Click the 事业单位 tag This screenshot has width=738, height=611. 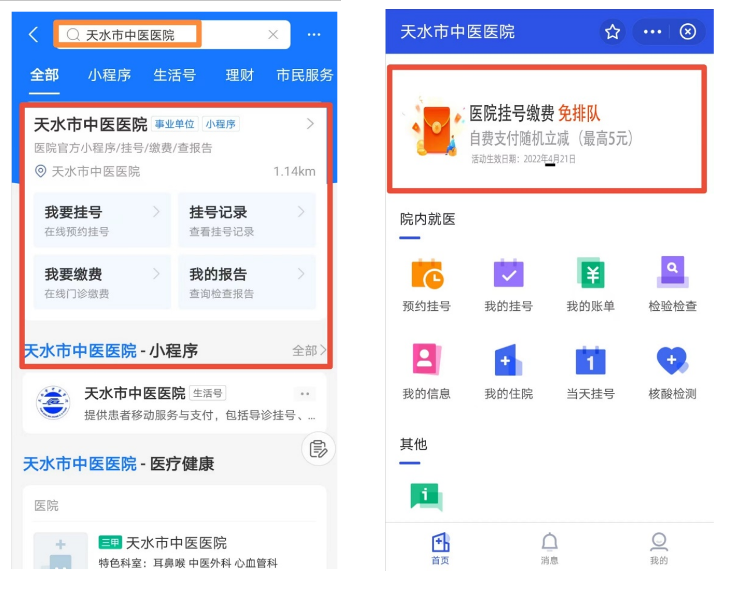[x=174, y=124]
